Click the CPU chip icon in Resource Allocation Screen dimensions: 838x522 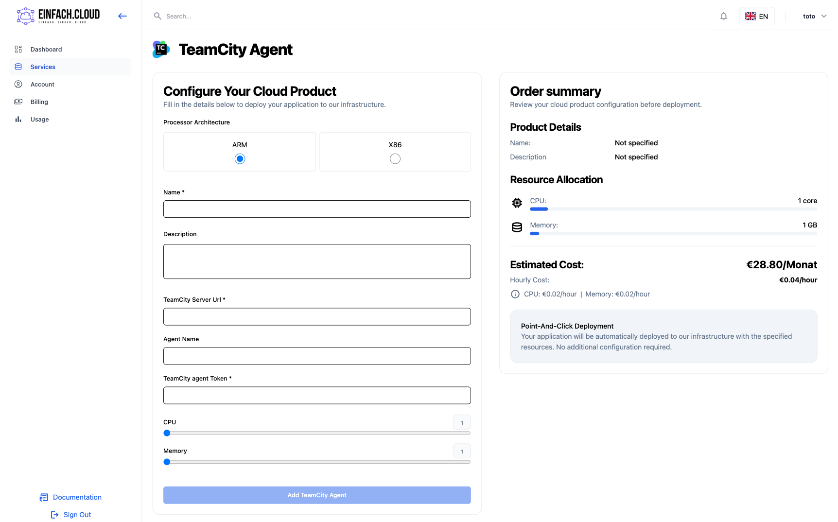point(517,203)
